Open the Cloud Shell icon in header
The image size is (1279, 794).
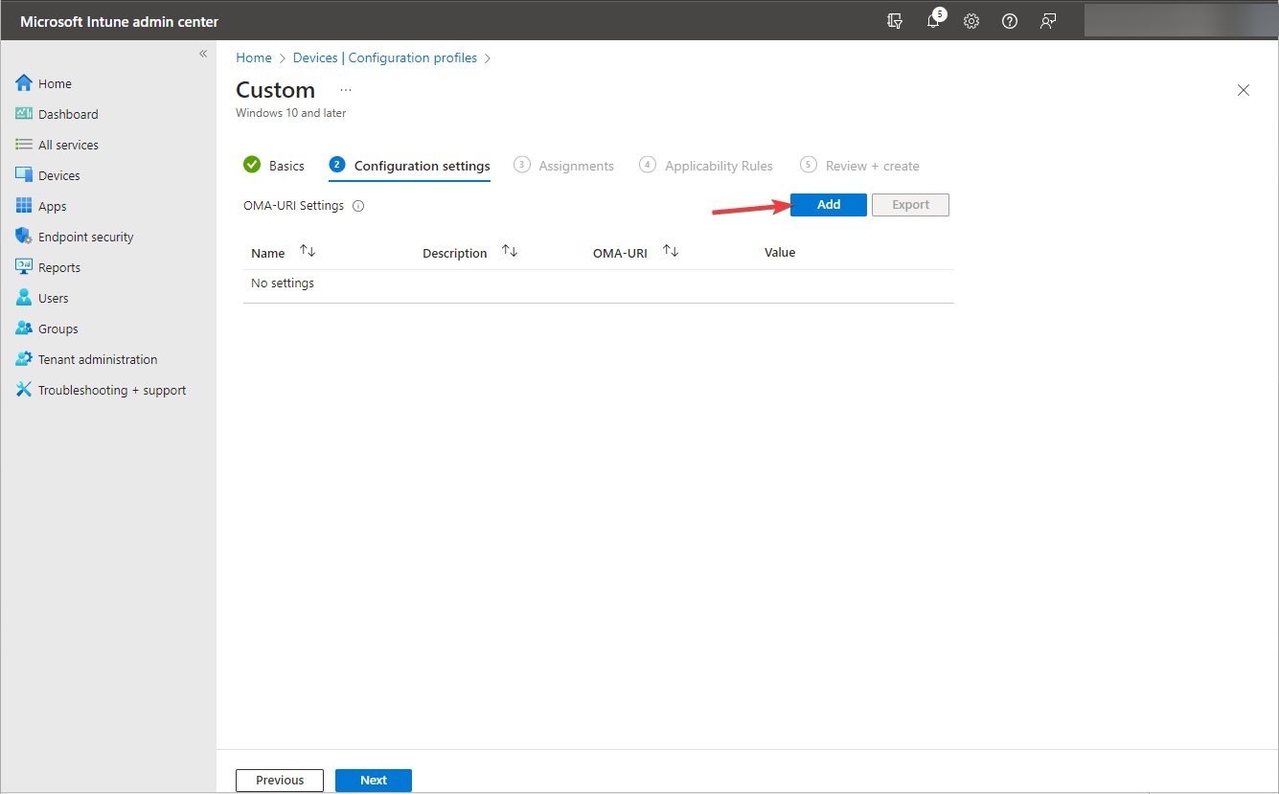tap(895, 21)
